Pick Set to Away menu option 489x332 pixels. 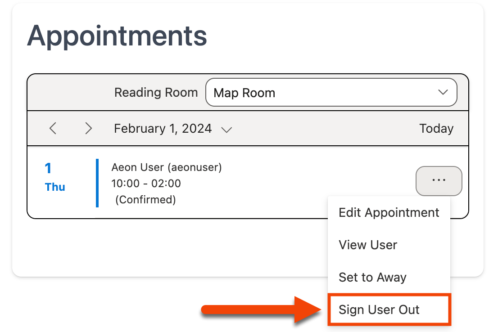pyautogui.click(x=372, y=277)
